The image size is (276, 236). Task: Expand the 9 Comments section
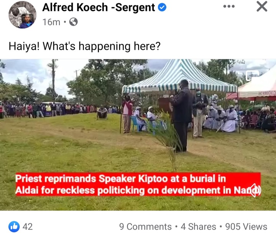pyautogui.click(x=145, y=227)
